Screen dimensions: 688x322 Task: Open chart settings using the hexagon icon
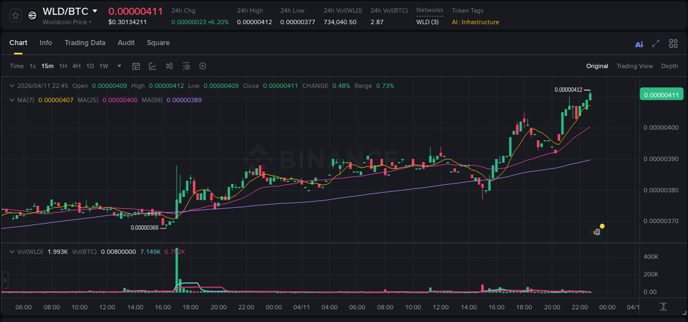point(203,66)
